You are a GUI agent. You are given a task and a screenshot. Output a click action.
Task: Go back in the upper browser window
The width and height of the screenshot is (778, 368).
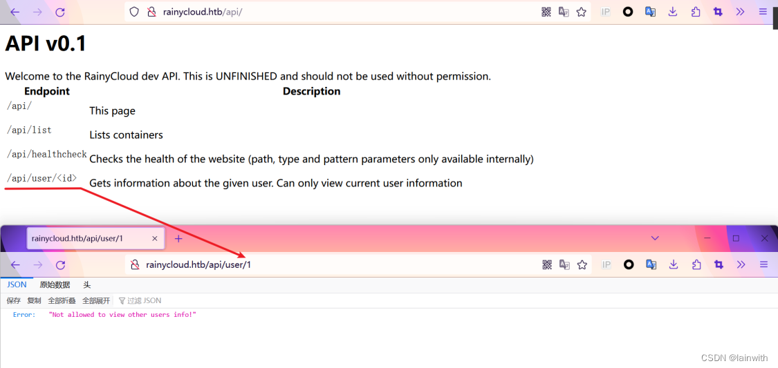tap(15, 12)
